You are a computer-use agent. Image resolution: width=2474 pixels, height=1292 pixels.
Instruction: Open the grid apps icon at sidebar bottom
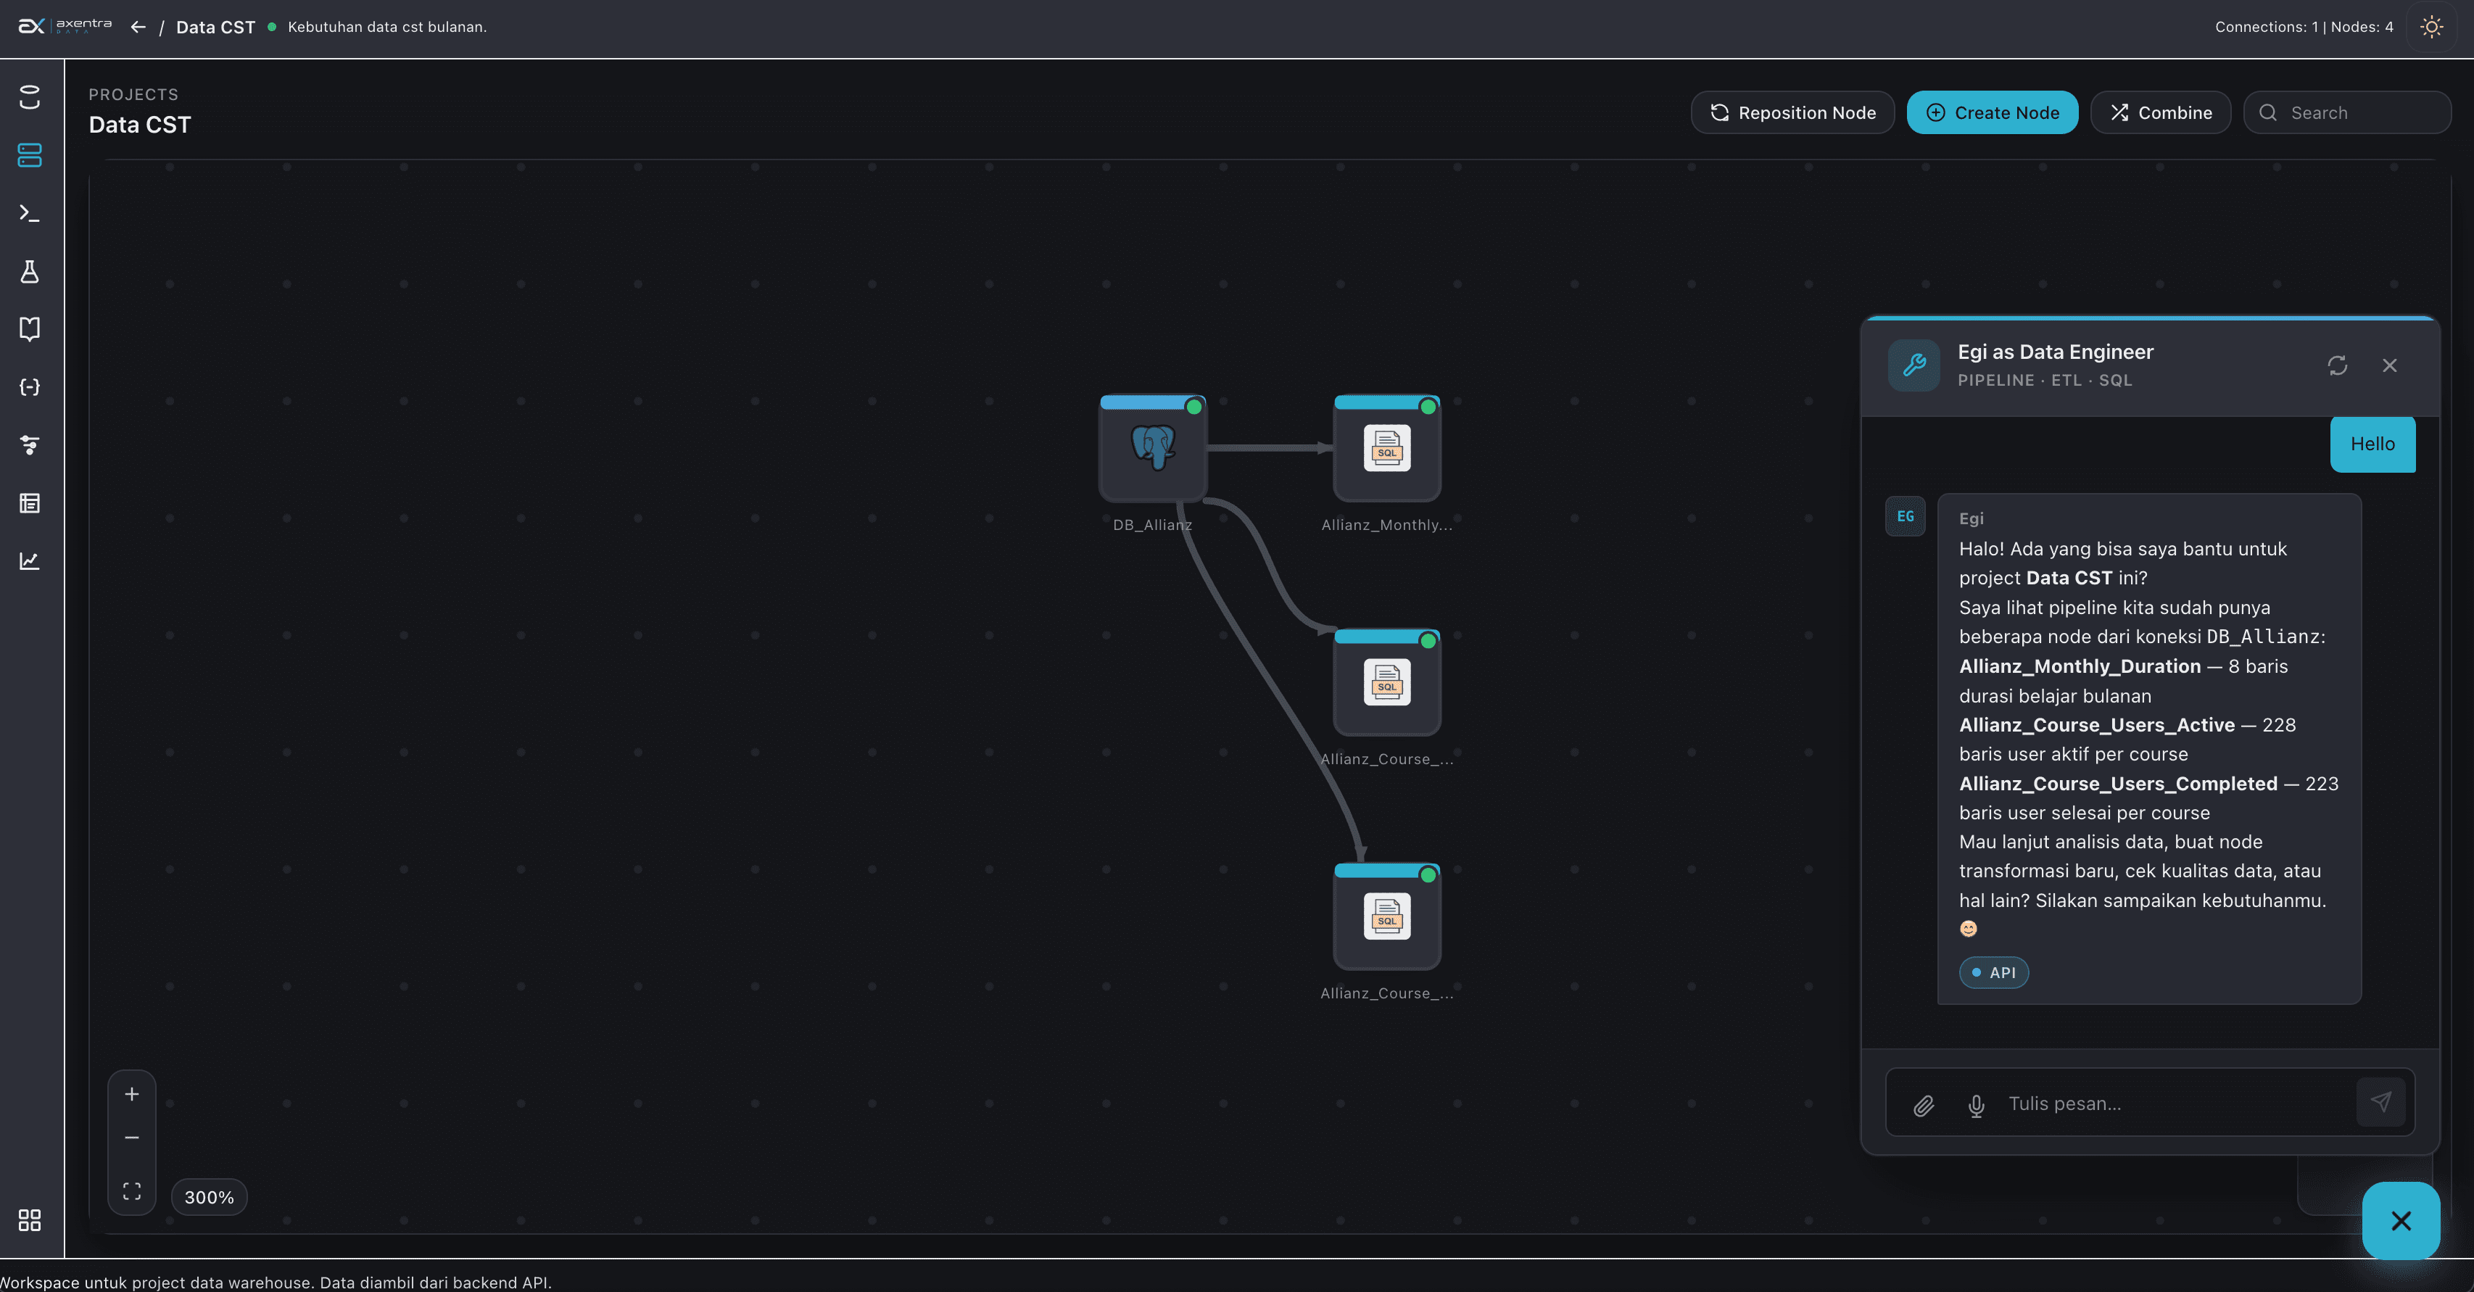[x=30, y=1220]
